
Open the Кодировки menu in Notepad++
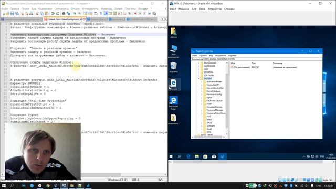45,9
